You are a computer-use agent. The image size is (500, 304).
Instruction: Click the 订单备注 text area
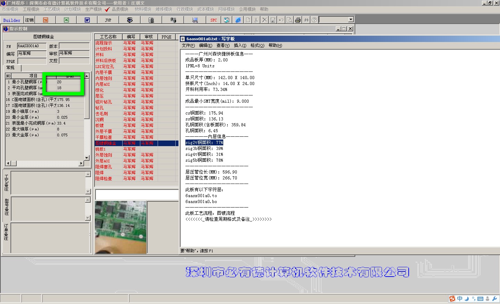(x=50, y=238)
